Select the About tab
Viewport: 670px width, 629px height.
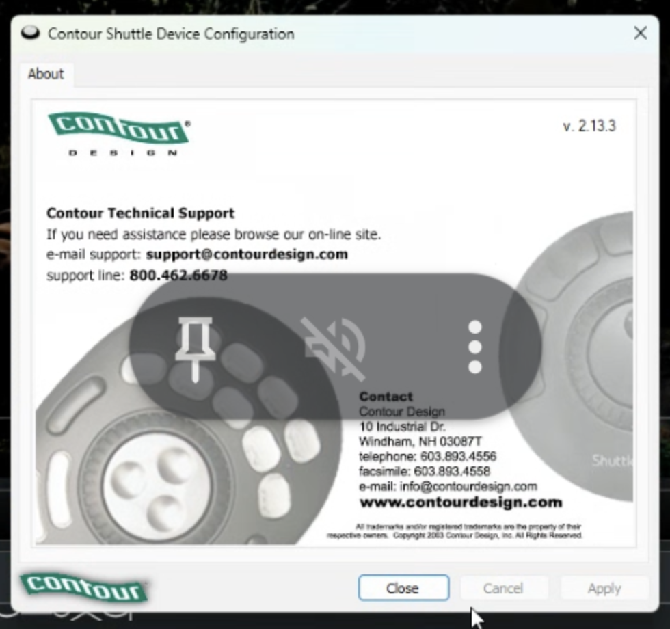(x=46, y=74)
